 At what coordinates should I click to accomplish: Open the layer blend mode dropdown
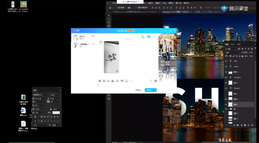click(232, 52)
